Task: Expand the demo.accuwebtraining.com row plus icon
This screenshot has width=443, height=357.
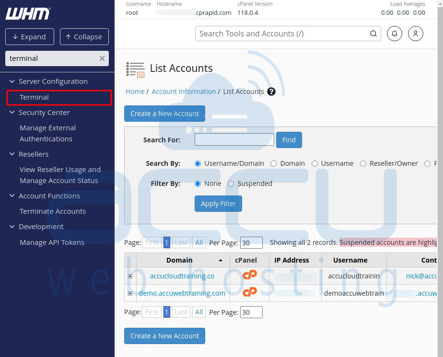Action: pos(130,293)
